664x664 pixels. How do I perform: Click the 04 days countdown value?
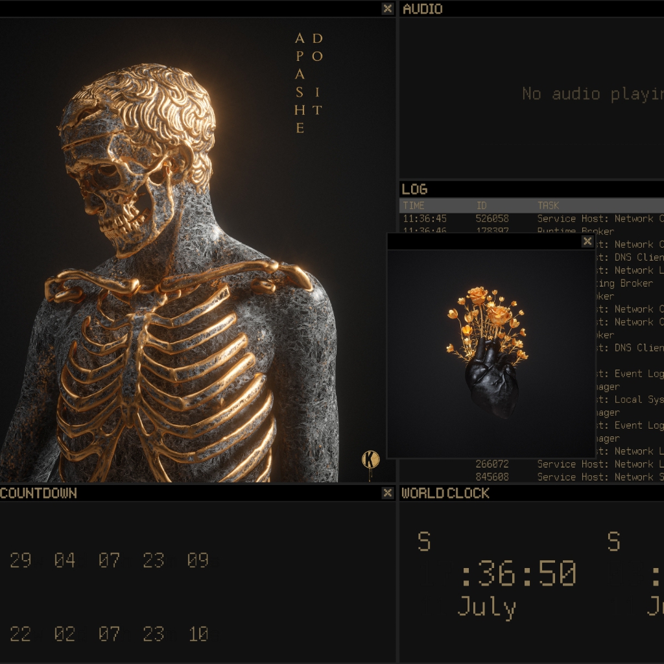pyautogui.click(x=65, y=560)
